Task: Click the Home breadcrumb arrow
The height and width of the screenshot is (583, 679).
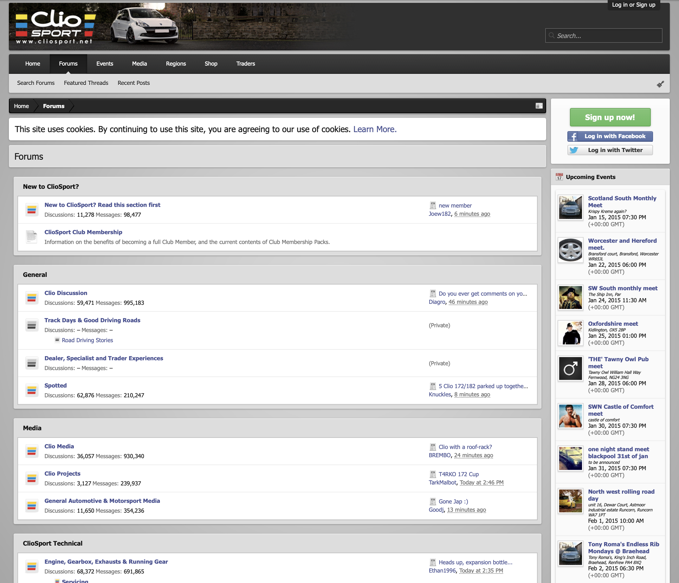Action: tap(22, 106)
